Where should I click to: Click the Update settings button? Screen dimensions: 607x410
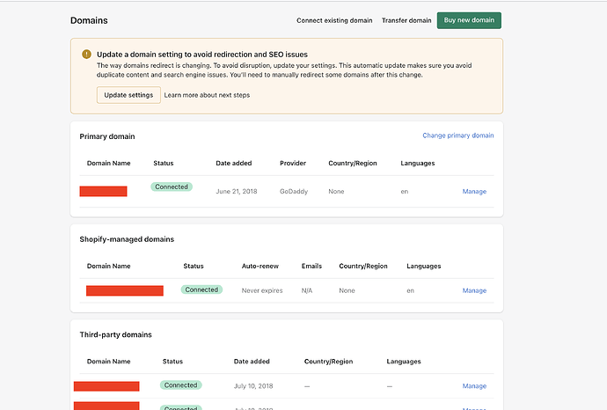click(x=128, y=95)
